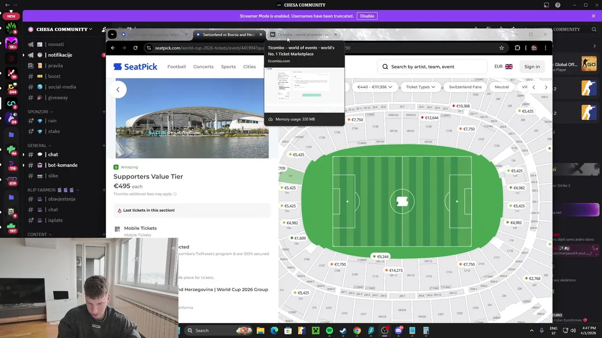Viewport: 602px width, 338px height.
Task: Open OBS Studio icon in taskbar
Action: 385,330
